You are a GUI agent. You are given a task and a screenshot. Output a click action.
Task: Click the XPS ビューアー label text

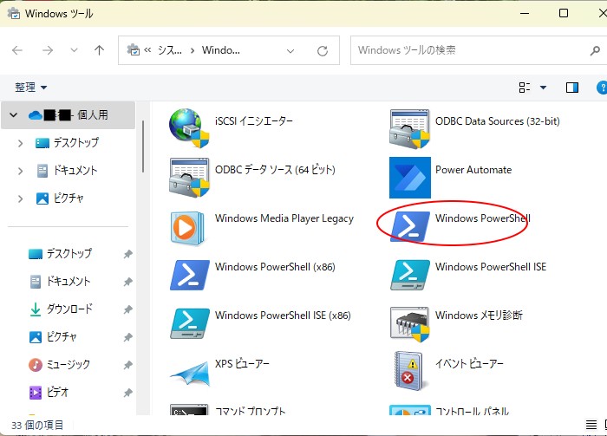click(x=242, y=364)
